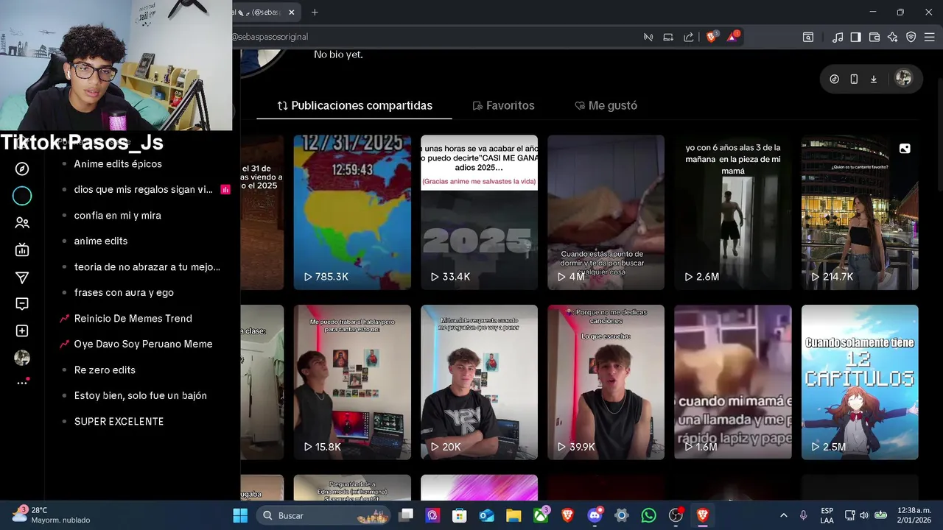Open File Explorer from the taskbar

click(513, 515)
